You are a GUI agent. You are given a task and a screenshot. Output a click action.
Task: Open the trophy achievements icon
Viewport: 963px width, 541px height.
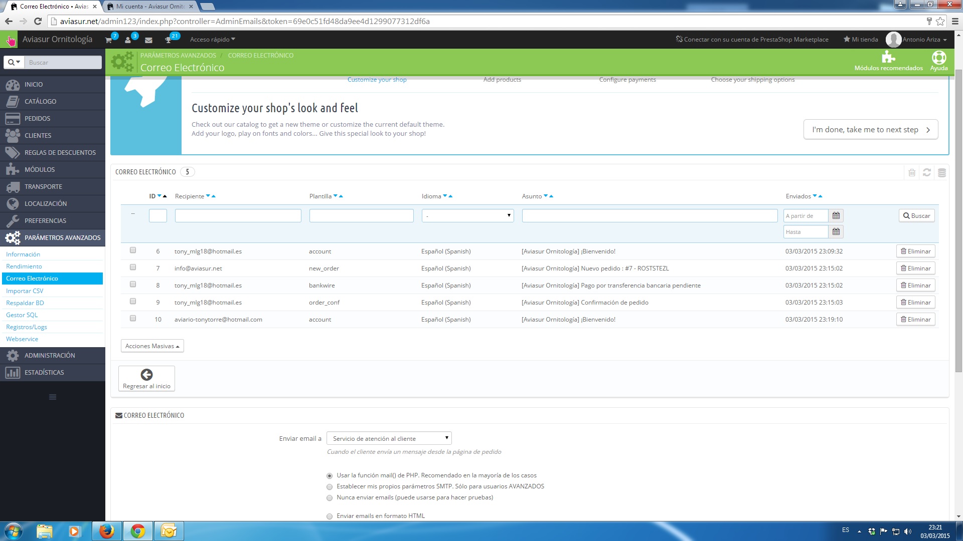click(x=169, y=40)
